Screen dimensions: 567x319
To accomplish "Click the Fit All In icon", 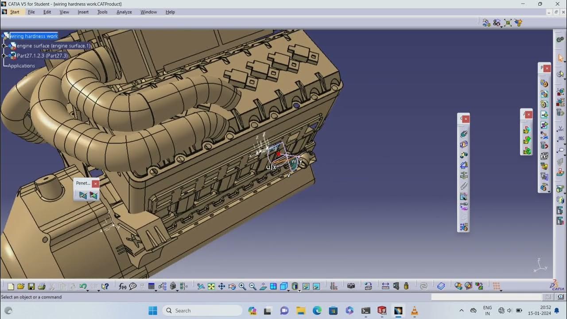I will click(x=211, y=287).
